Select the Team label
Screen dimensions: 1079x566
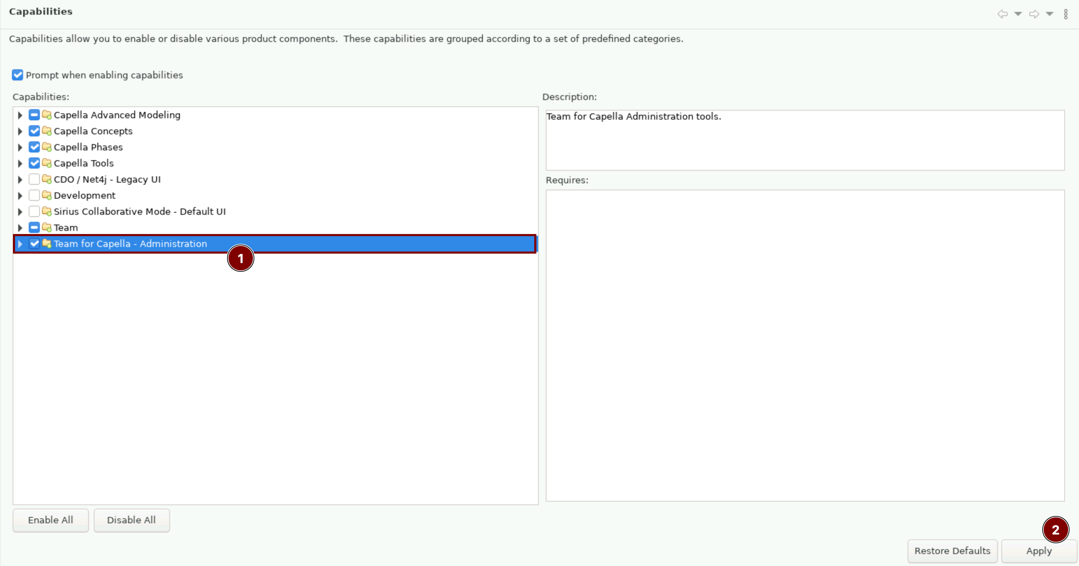click(66, 227)
